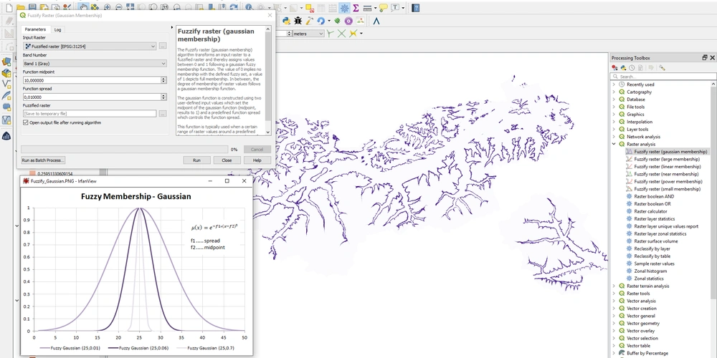Open the meters unit dropdown
717x358 pixels.
click(308, 34)
